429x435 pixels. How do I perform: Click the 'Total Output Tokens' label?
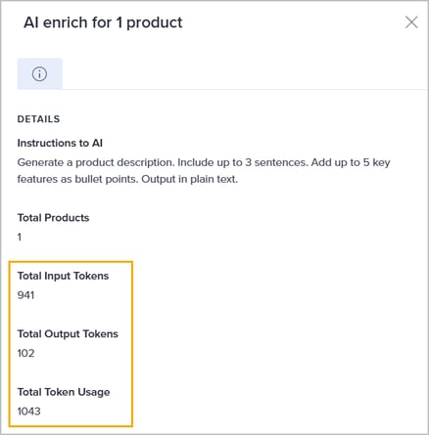point(68,334)
